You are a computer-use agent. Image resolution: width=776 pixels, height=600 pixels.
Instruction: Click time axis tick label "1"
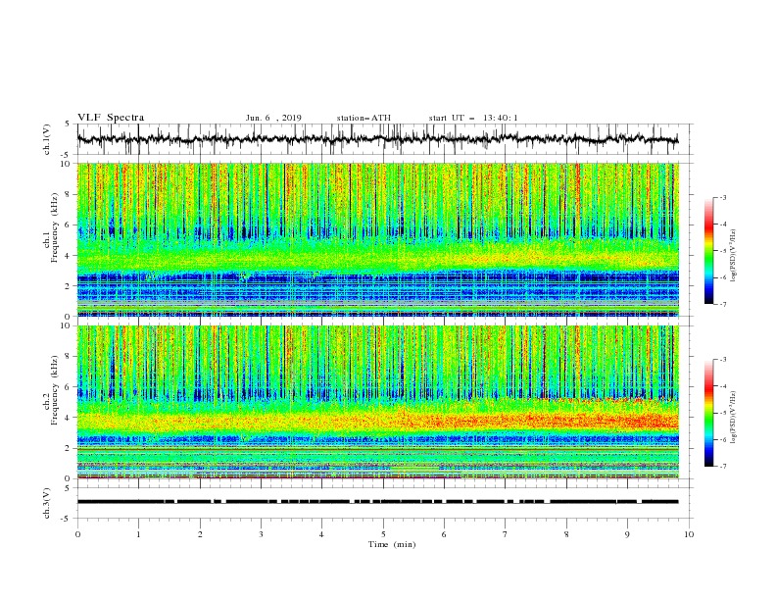[138, 534]
